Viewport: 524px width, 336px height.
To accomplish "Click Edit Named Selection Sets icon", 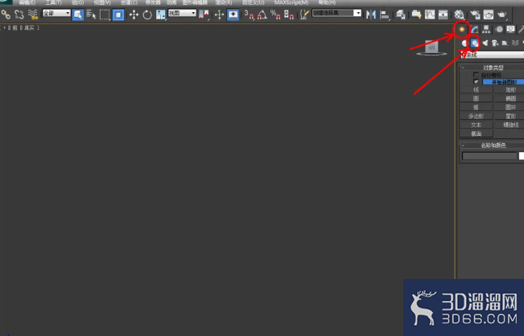I will pyautogui.click(x=304, y=14).
